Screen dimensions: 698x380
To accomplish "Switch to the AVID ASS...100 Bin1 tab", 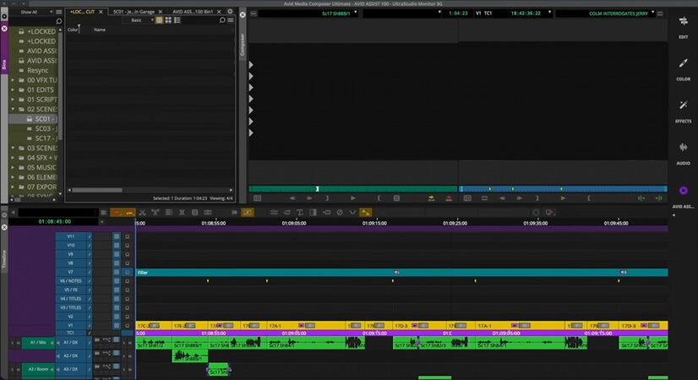I will pyautogui.click(x=193, y=12).
